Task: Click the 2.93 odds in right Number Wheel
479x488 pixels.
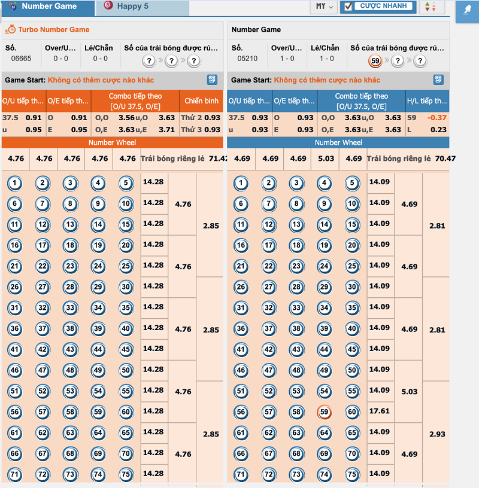Action: [437, 434]
